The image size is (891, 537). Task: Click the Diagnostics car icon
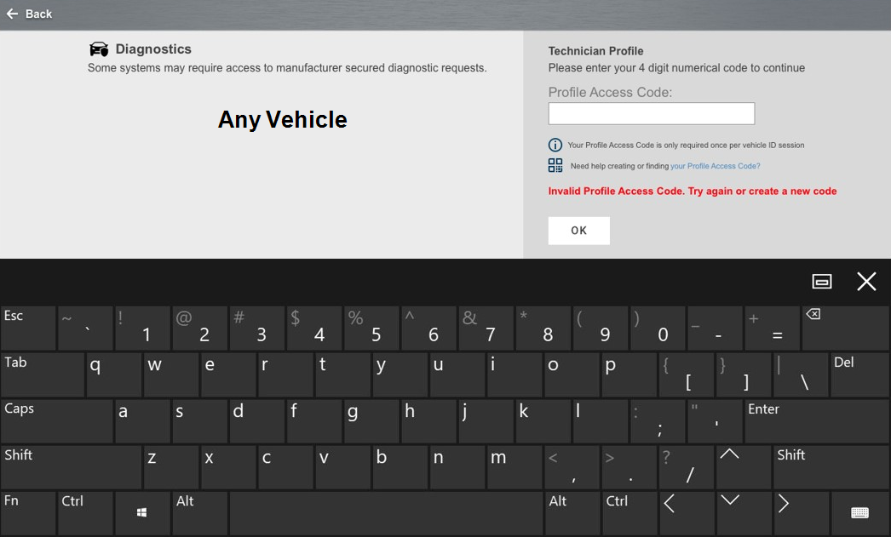click(x=99, y=49)
